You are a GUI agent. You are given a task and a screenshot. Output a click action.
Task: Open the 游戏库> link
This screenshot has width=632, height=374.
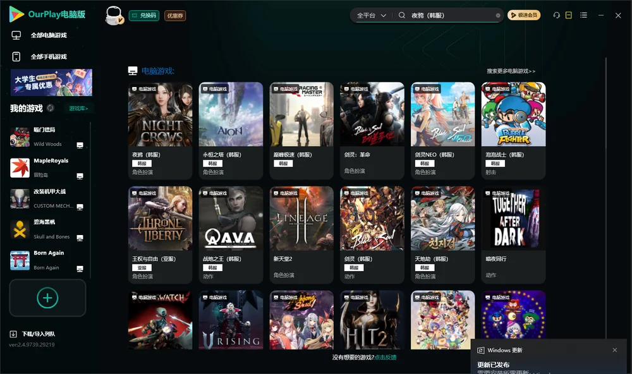click(x=78, y=108)
